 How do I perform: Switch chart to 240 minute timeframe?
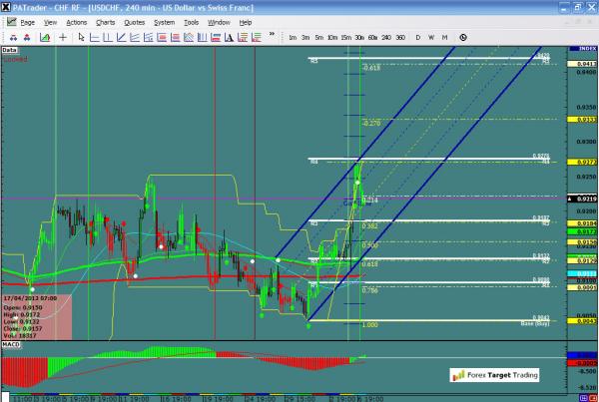(385, 37)
